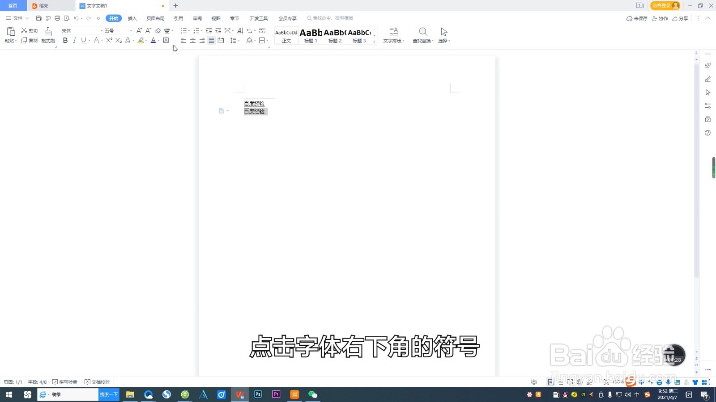Apply the Normal (正文) style
Screen dimensions: 716x402
tap(286, 35)
